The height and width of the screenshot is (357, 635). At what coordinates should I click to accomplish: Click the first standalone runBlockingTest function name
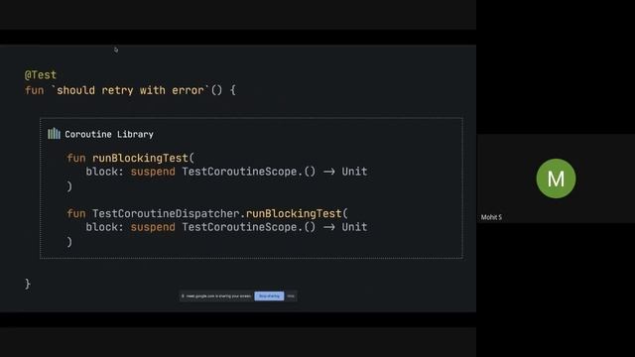tap(140, 158)
